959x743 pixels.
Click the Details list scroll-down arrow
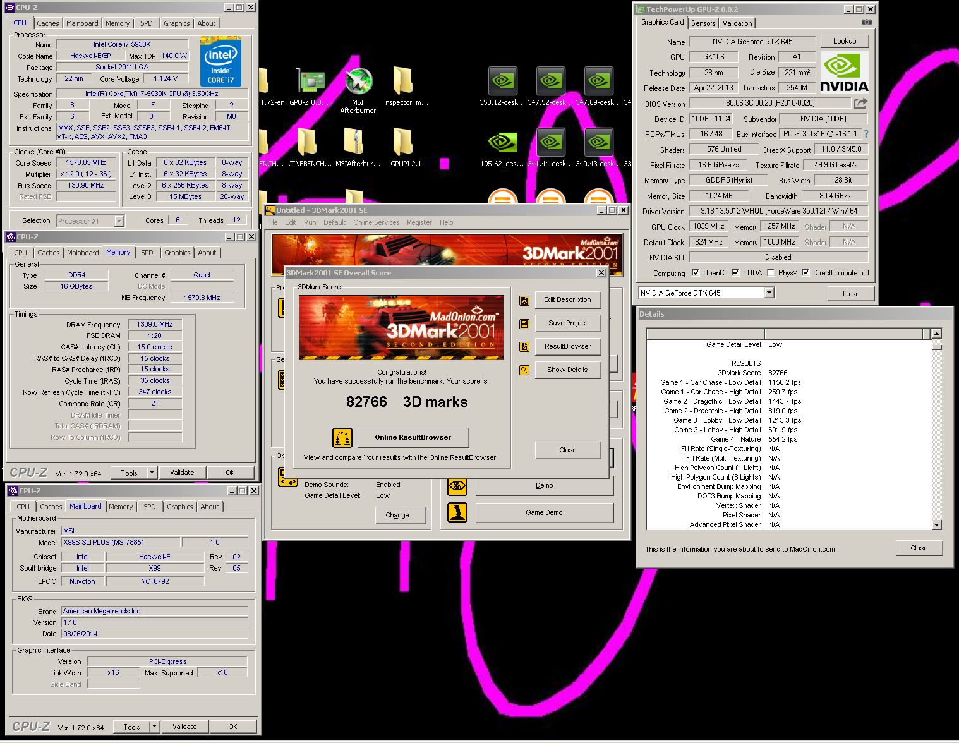coord(937,525)
